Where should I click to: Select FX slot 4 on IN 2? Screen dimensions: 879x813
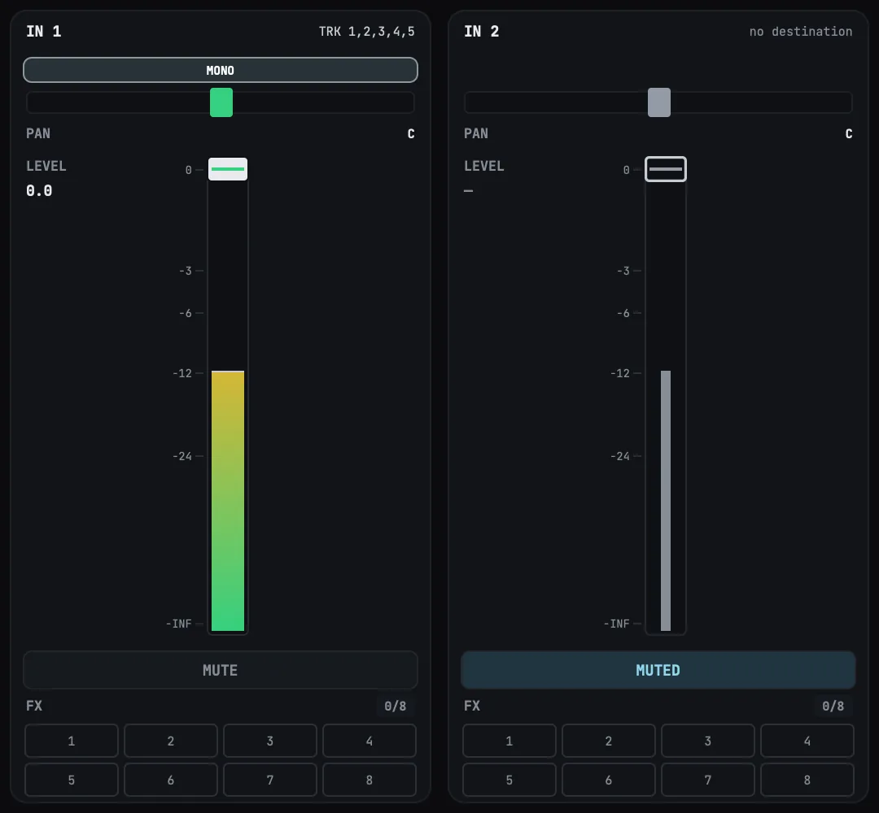(807, 741)
